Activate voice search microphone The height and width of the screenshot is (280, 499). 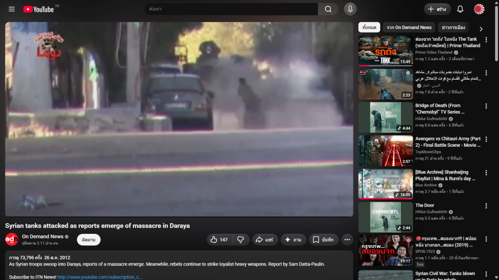point(350,9)
